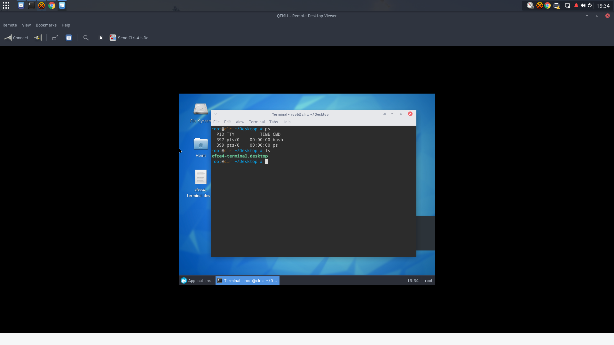
Task: Toggle the read-only lock icon
Action: coord(101,38)
